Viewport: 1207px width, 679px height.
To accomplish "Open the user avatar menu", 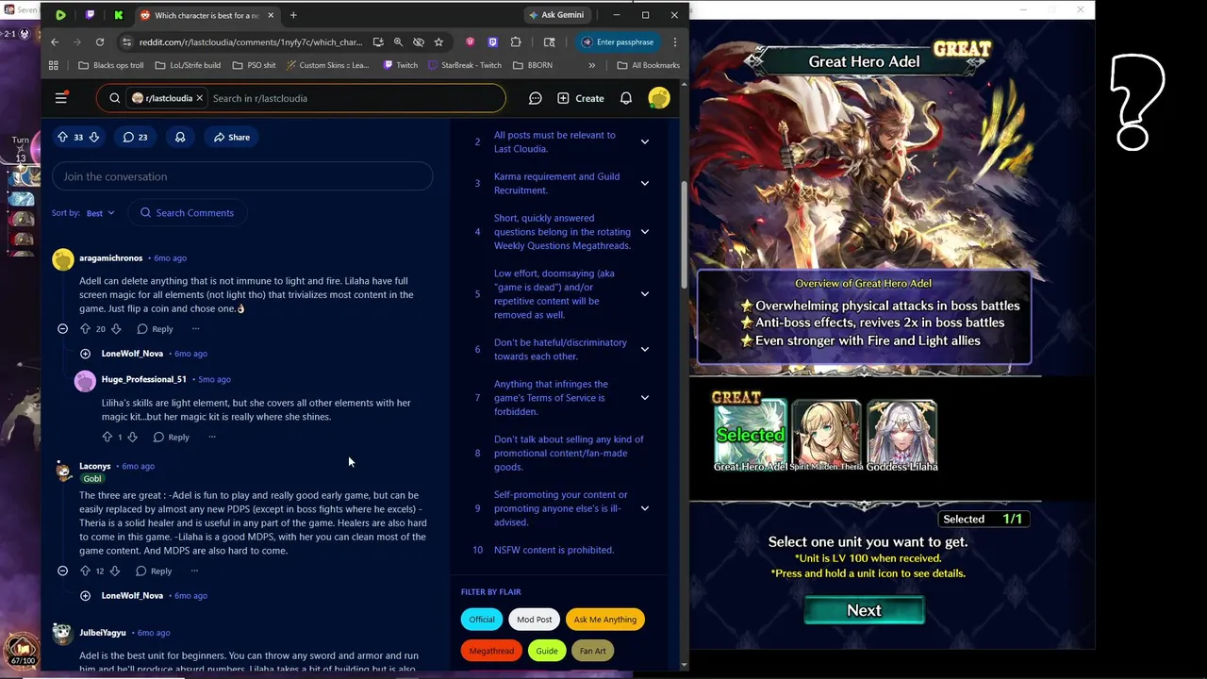I will click(659, 98).
